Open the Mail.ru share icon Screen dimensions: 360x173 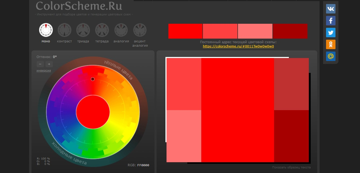point(331,56)
